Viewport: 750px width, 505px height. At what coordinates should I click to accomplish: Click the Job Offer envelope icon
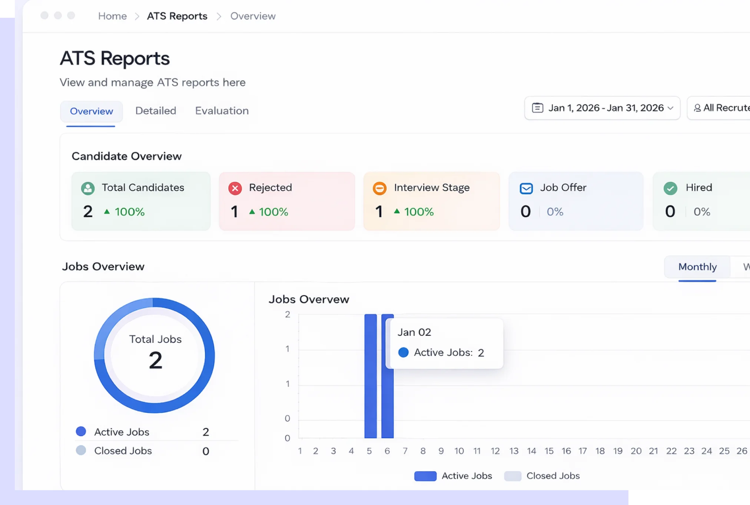526,188
